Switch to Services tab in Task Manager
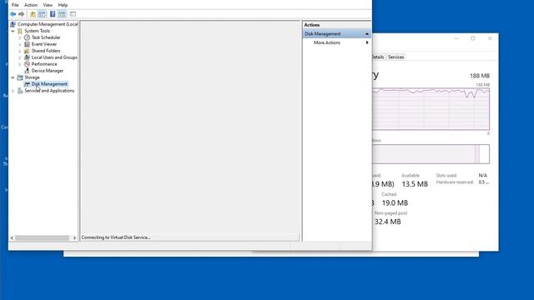Screen dimensions: 534x300 point(395,57)
